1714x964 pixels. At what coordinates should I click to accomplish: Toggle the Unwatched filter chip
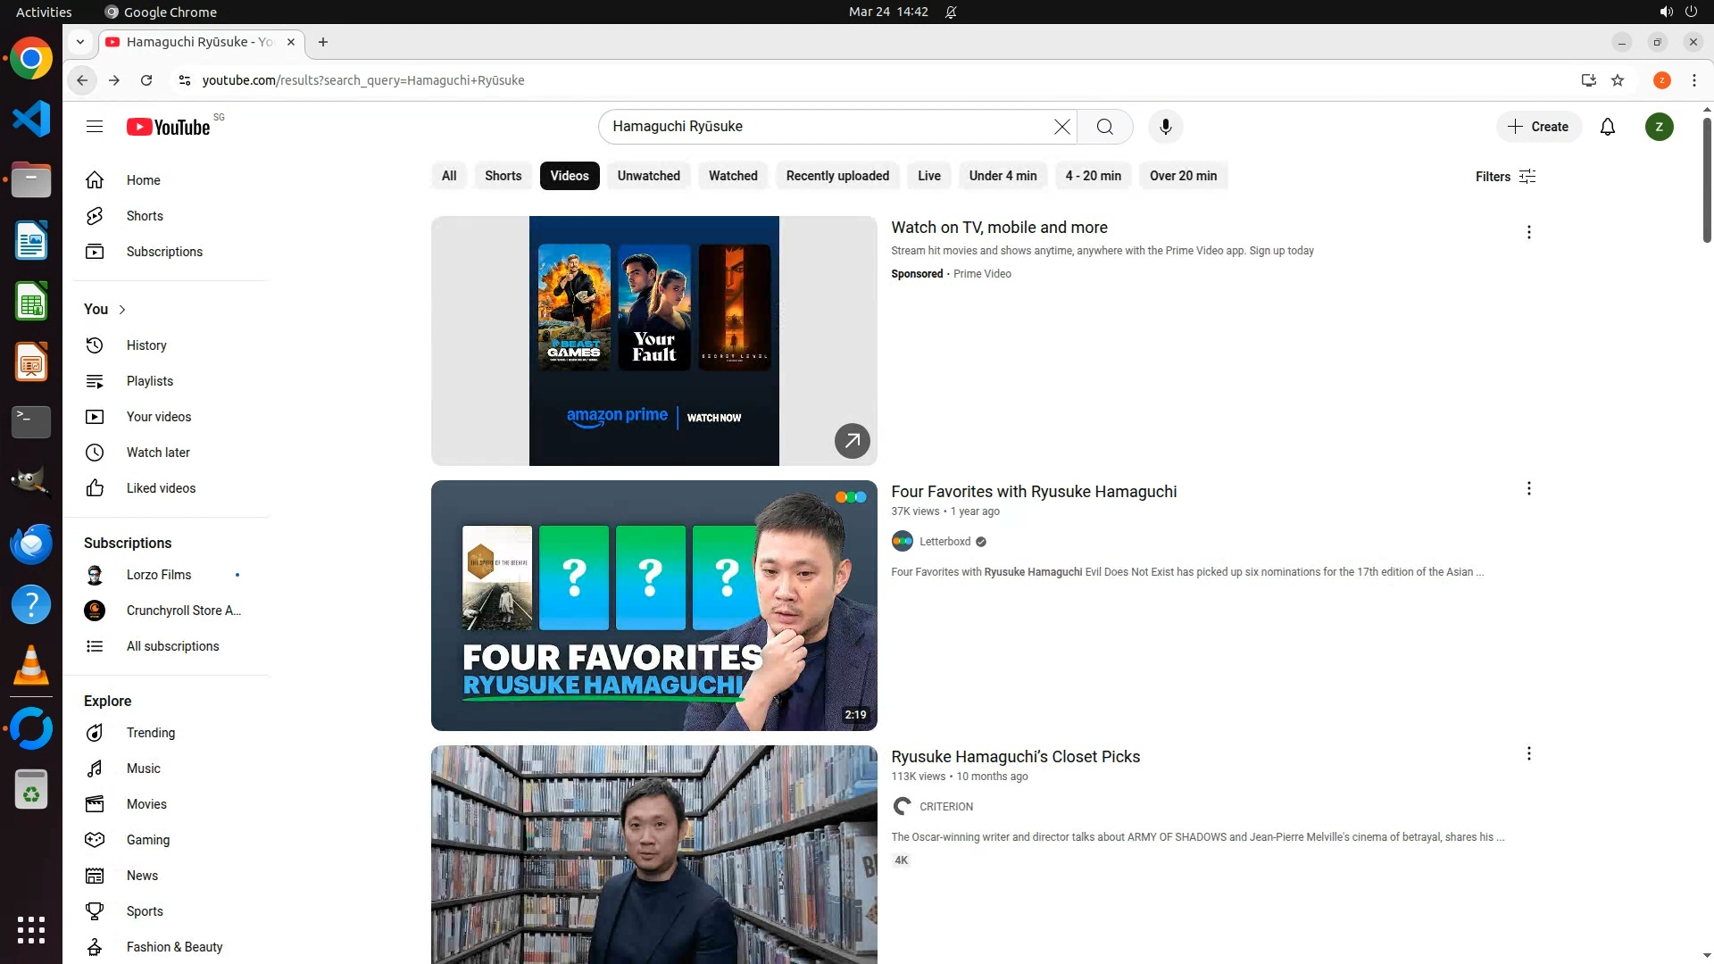tap(648, 176)
